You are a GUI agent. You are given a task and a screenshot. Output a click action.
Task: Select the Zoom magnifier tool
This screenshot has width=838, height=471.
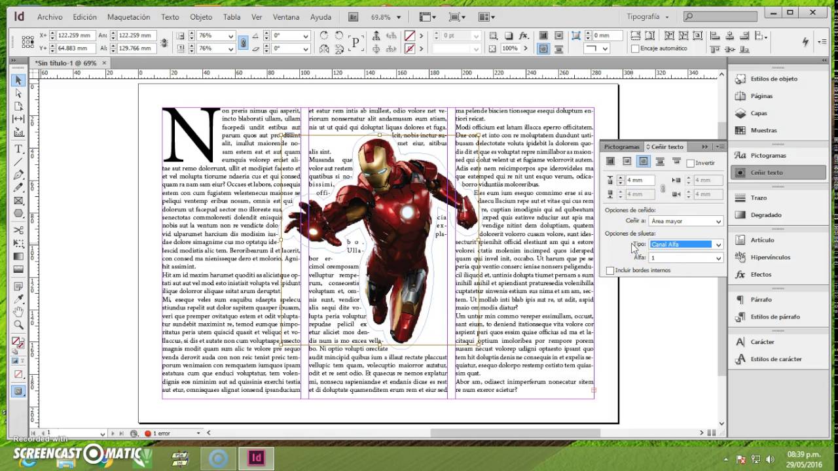pyautogui.click(x=18, y=324)
